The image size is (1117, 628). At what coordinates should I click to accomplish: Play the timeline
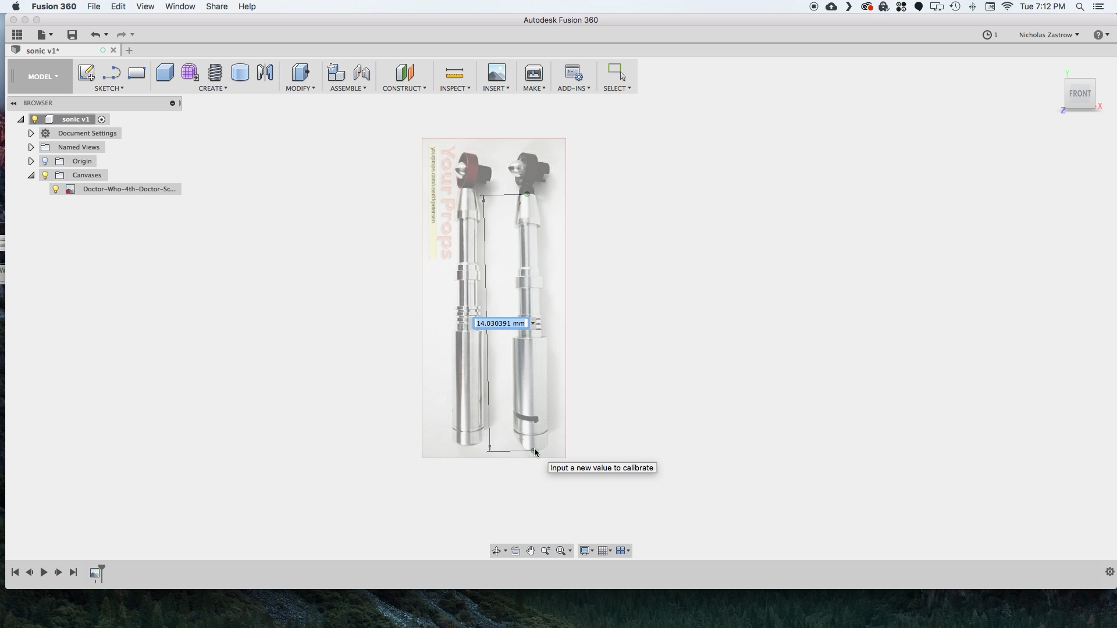point(44,573)
